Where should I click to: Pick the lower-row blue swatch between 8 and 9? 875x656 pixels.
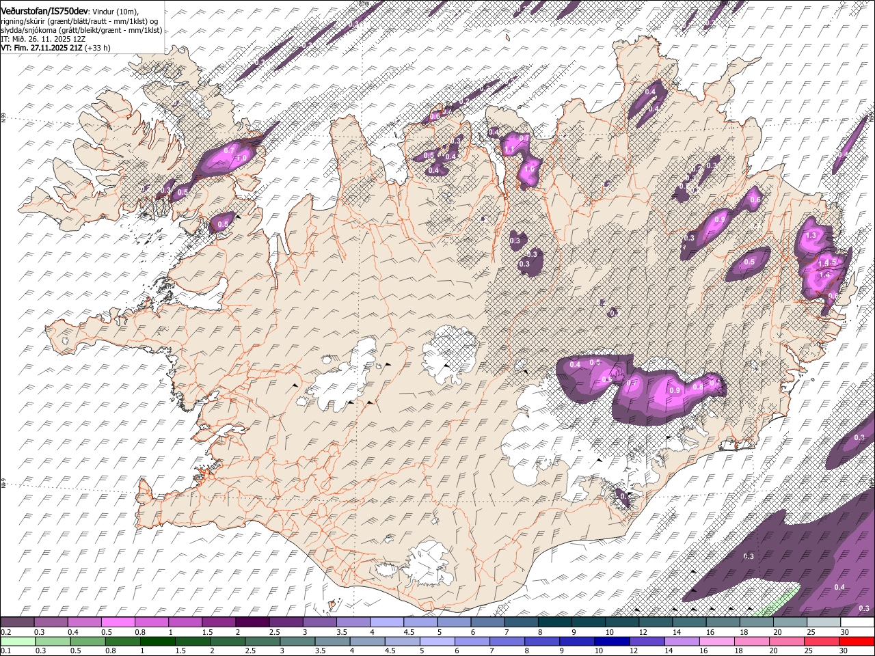(x=543, y=641)
